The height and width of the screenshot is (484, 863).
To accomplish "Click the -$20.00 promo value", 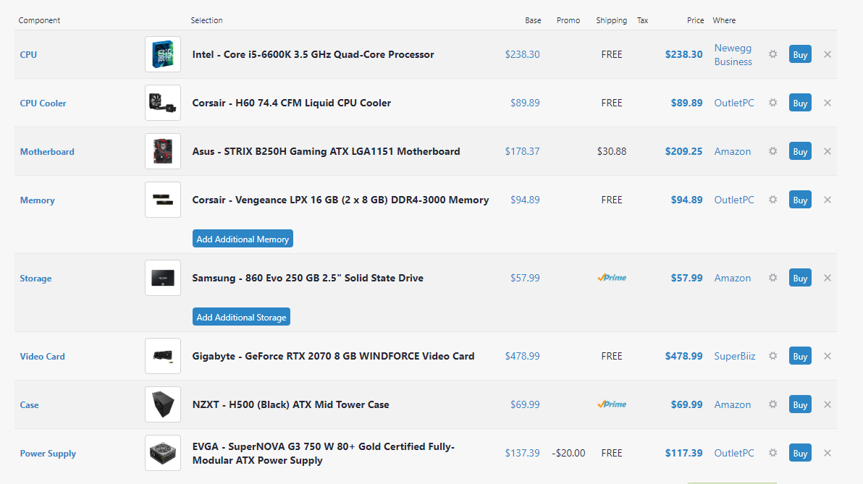I will (x=568, y=453).
